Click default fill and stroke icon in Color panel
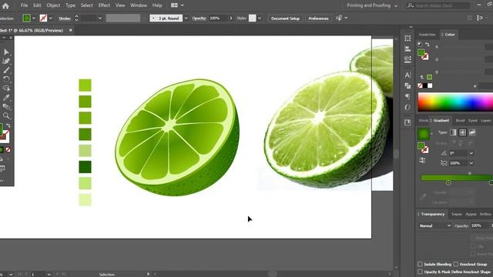This screenshot has height=277, width=493. (420, 45)
